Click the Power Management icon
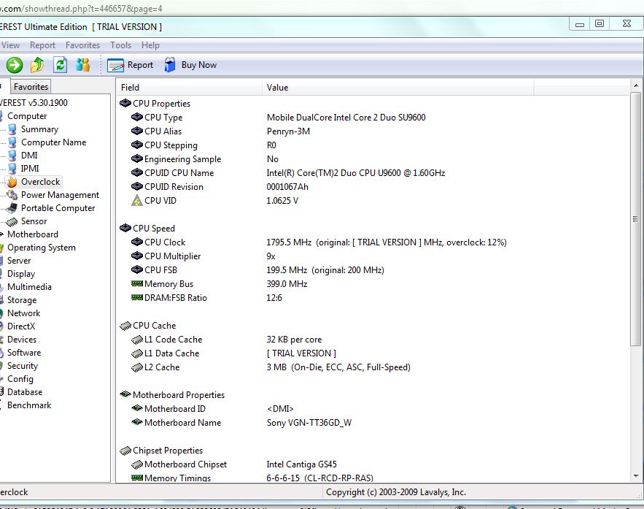644x509 pixels. coord(12,195)
